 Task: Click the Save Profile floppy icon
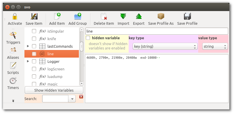click(187, 16)
